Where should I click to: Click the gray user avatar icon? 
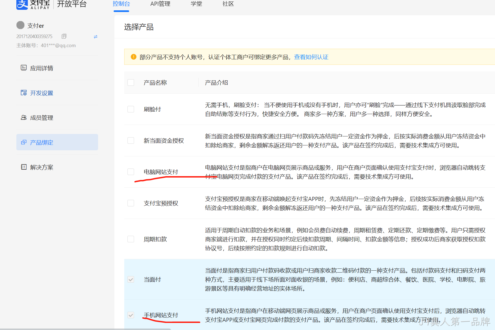pos(20,25)
